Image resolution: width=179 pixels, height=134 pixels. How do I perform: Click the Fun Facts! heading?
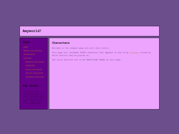(31, 86)
